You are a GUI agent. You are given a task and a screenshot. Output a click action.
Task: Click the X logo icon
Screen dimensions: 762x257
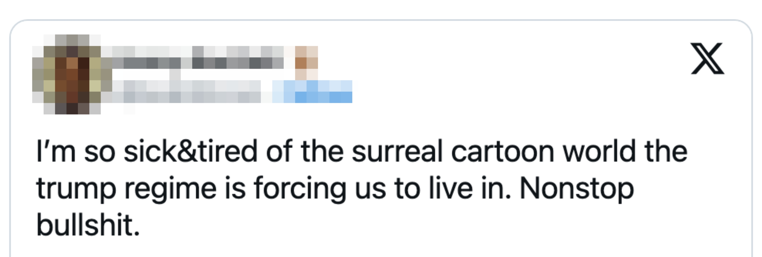tap(707, 59)
